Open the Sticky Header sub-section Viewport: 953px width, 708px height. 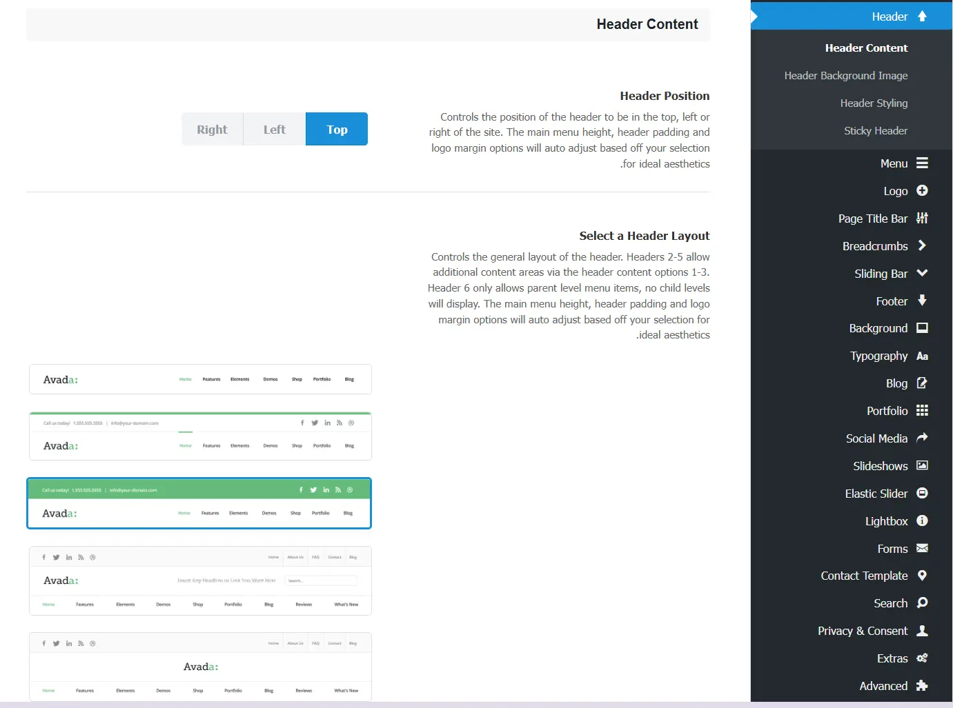pyautogui.click(x=876, y=130)
